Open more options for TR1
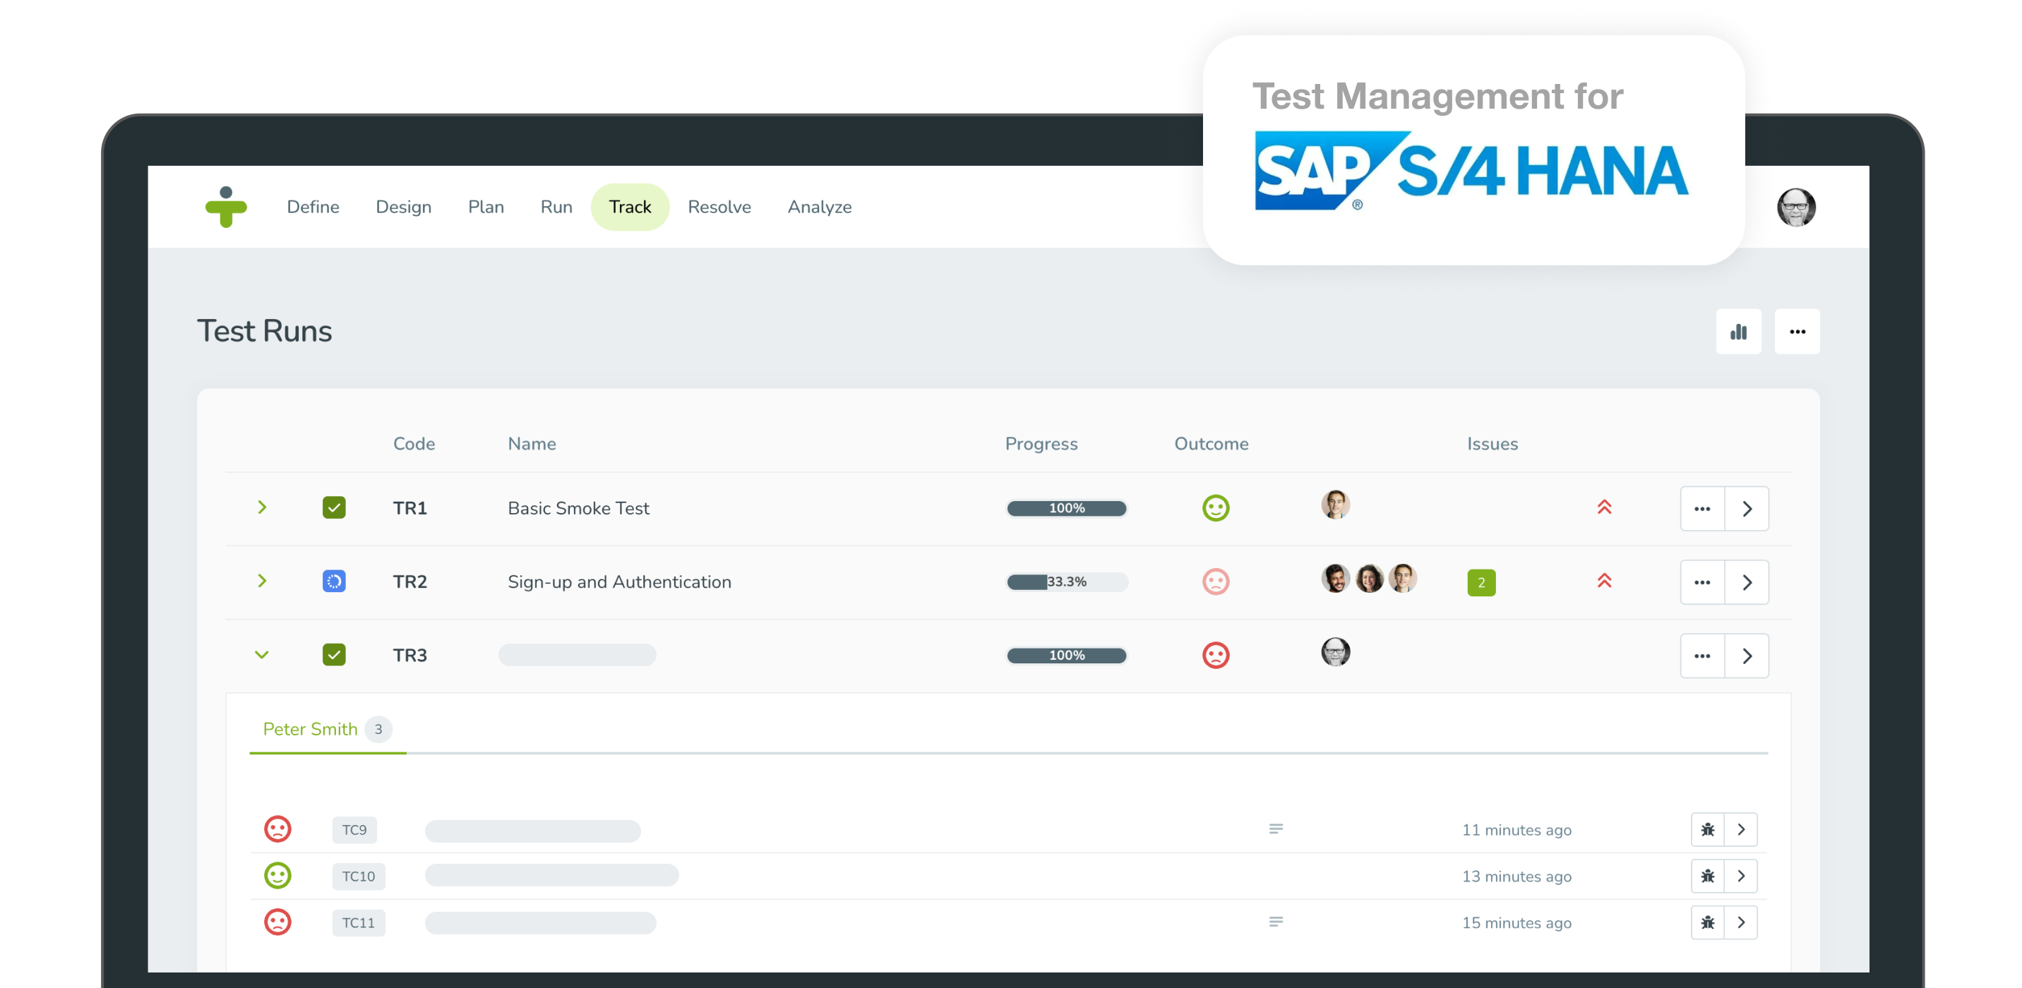 (1702, 510)
